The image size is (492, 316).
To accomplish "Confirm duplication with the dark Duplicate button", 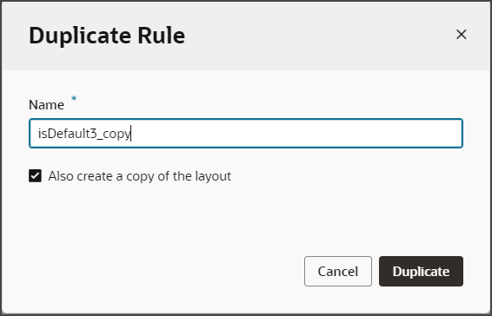I will [421, 272].
